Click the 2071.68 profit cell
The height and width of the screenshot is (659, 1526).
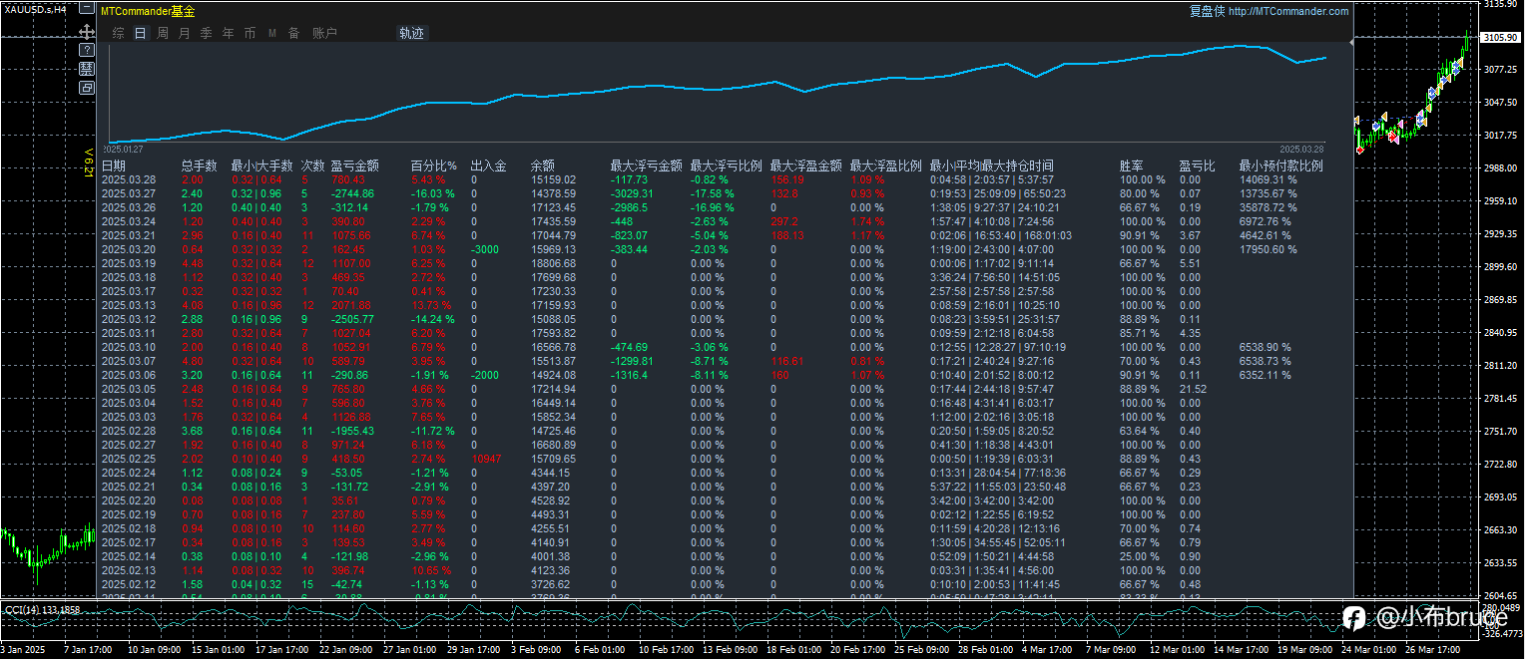(352, 305)
